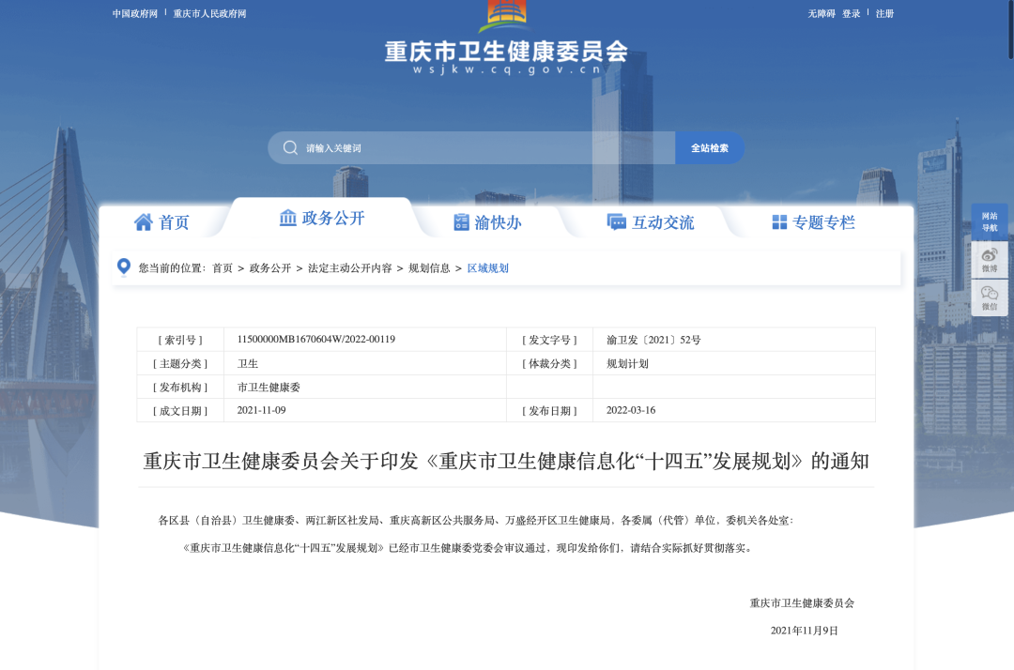This screenshot has height=670, width=1014.
Task: Click 区域规划 in the breadcrumb path
Action: tap(487, 267)
